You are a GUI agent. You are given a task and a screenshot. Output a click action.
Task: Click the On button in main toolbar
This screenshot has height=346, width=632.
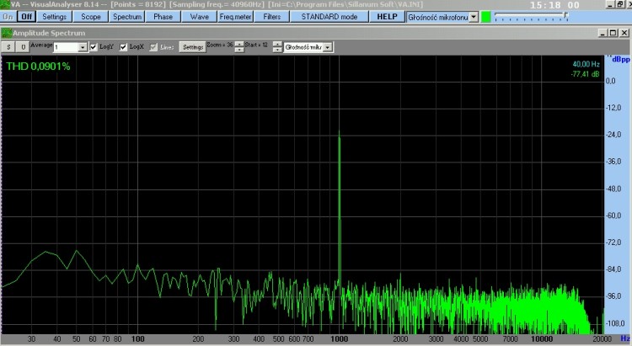[8, 17]
